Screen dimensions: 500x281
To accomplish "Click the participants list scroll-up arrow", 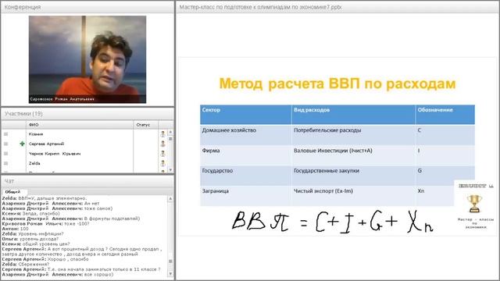I will click(170, 132).
